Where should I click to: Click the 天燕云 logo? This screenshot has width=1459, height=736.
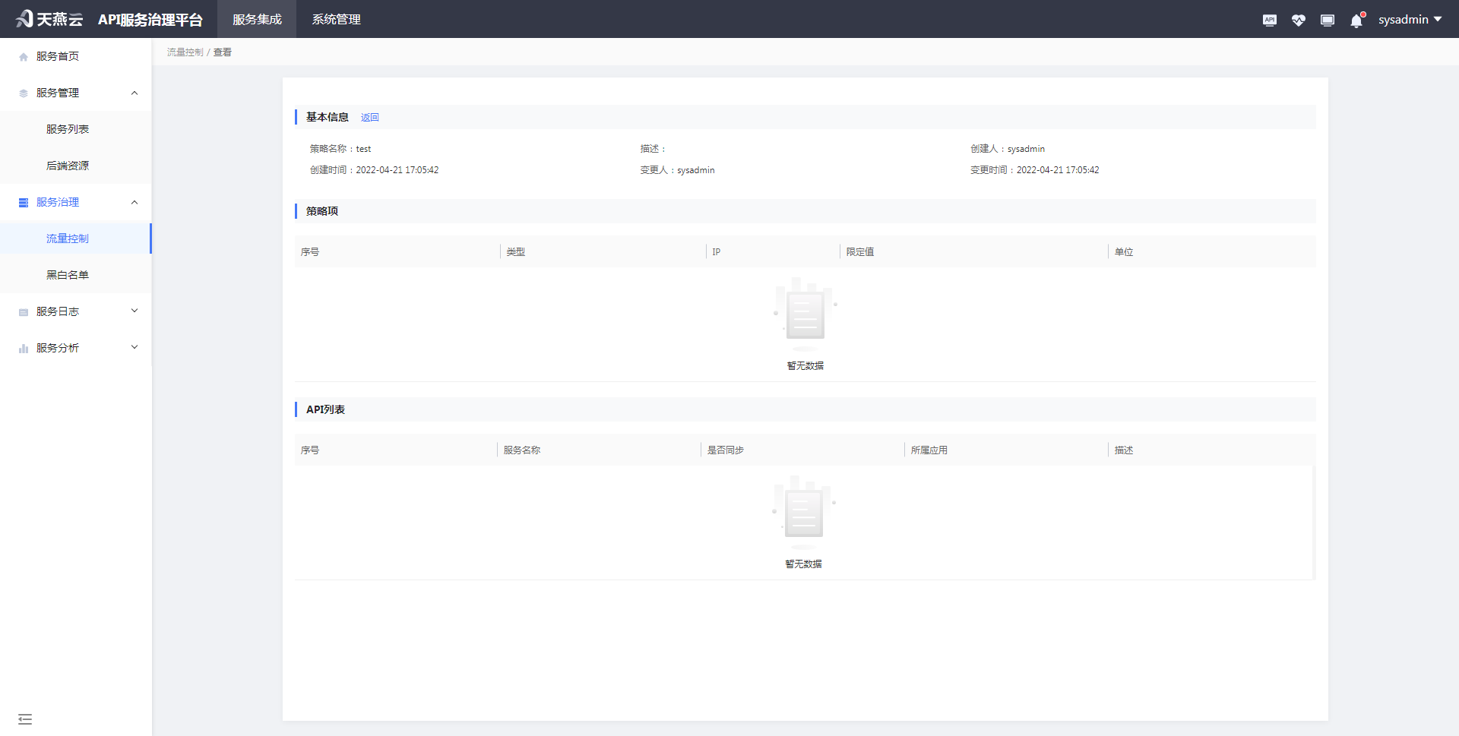pyautogui.click(x=49, y=19)
